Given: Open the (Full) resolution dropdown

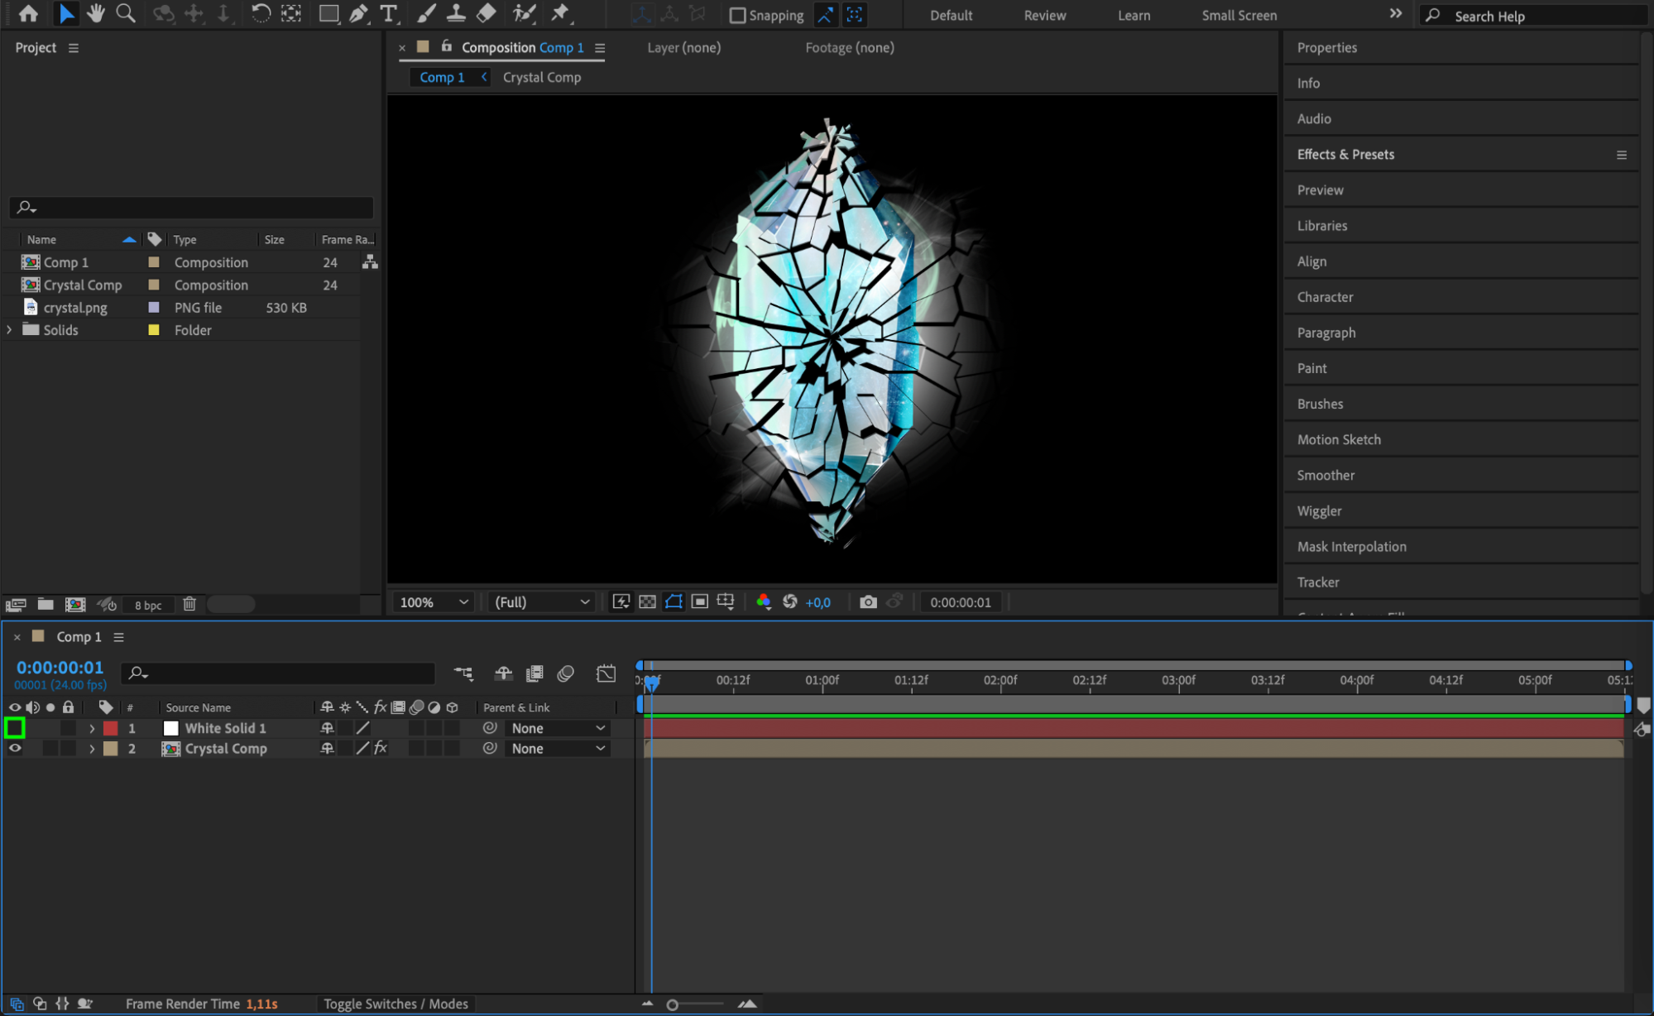Looking at the screenshot, I should click(542, 602).
